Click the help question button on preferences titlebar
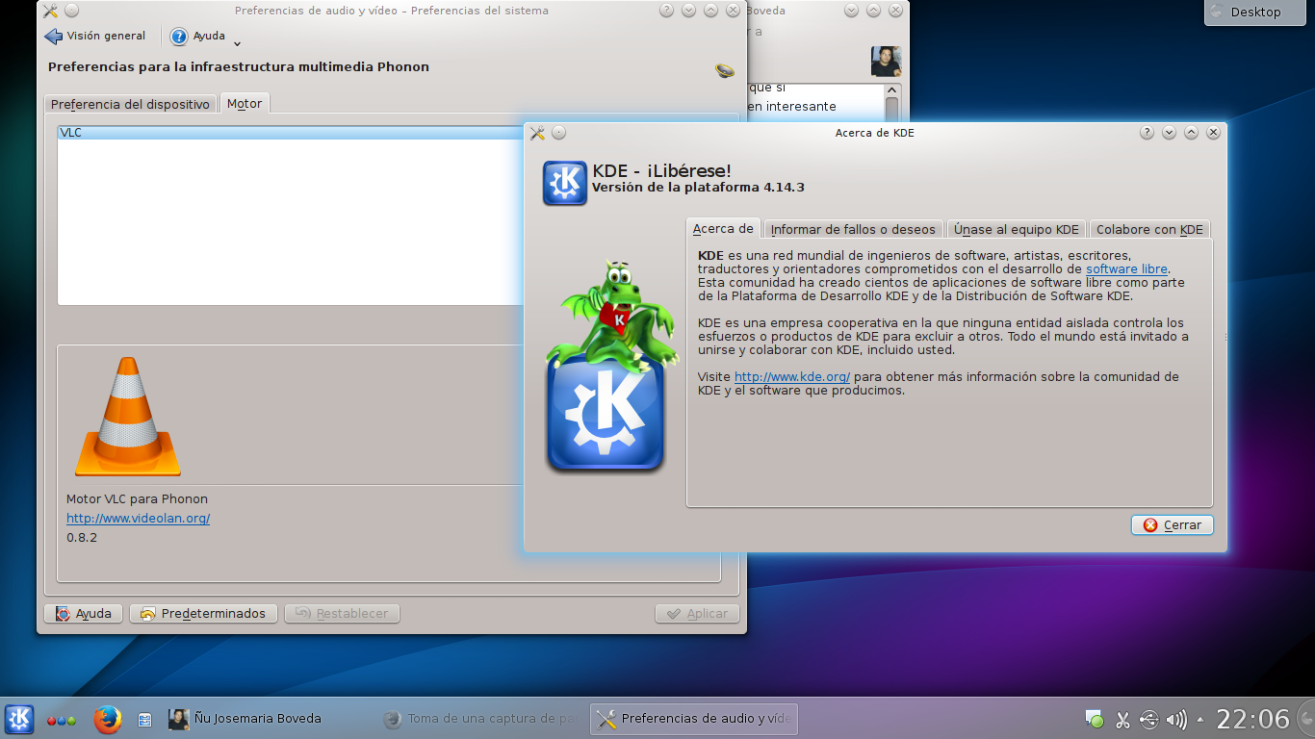This screenshot has width=1315, height=739. pos(667,11)
